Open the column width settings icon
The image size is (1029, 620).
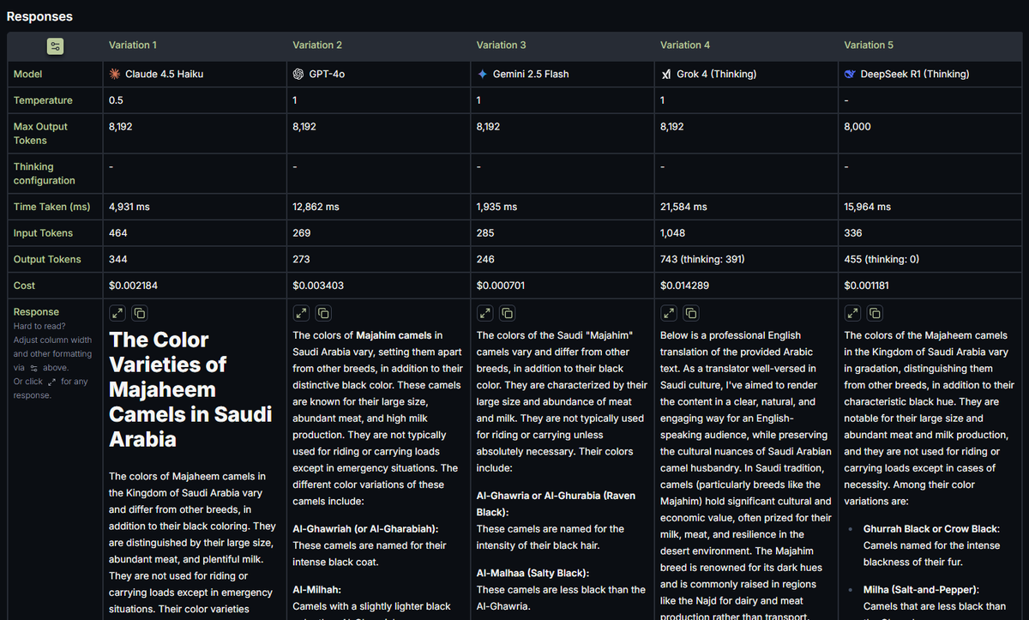pos(55,46)
